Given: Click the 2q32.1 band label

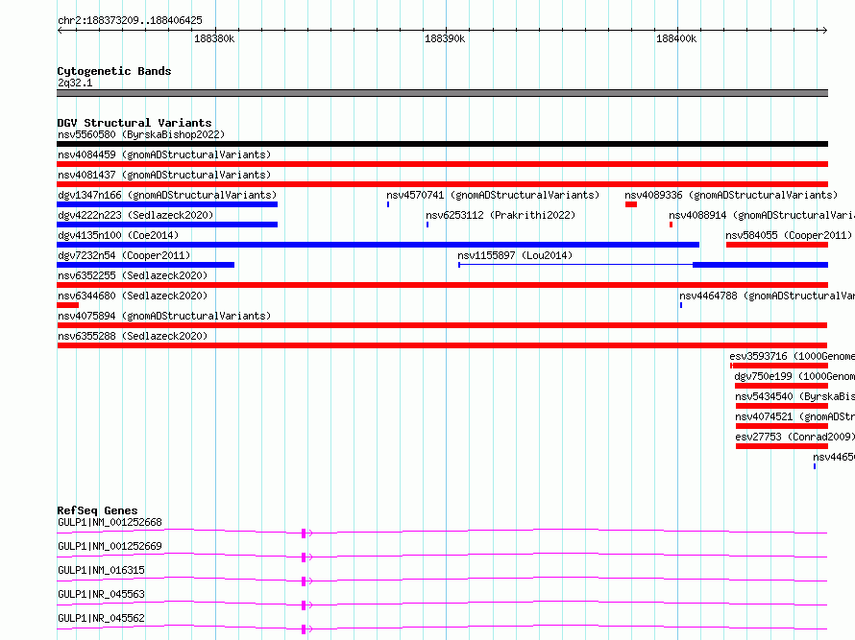Looking at the screenshot, I should point(75,83).
